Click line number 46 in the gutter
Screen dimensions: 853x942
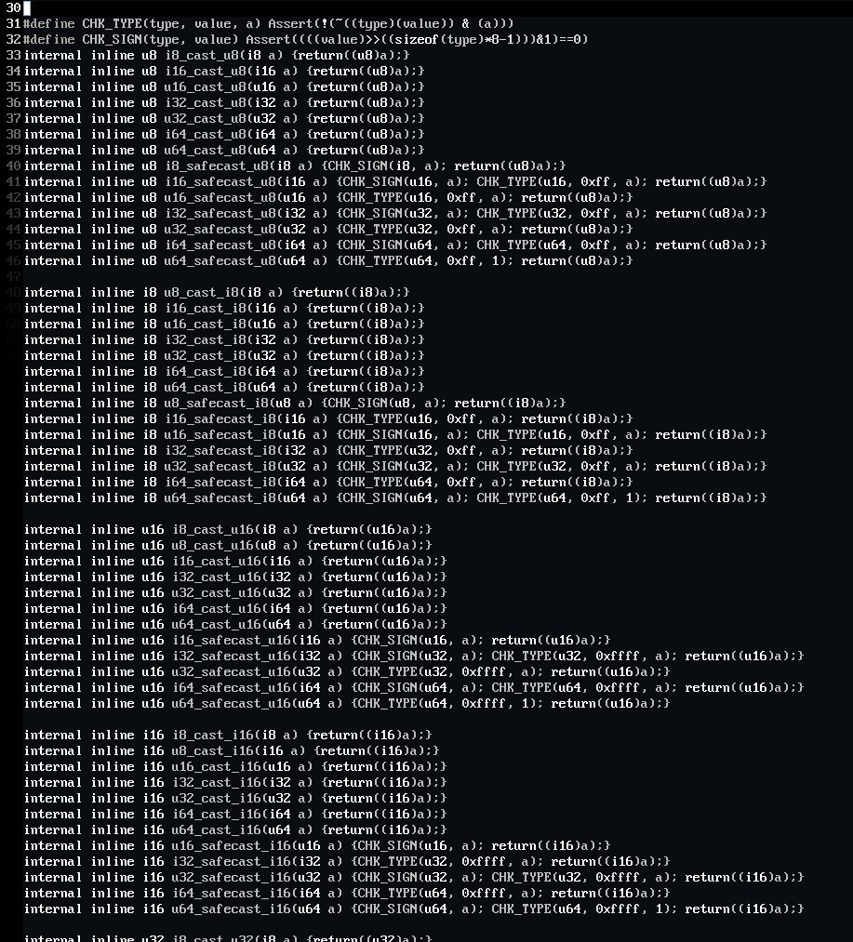pyautogui.click(x=12, y=260)
